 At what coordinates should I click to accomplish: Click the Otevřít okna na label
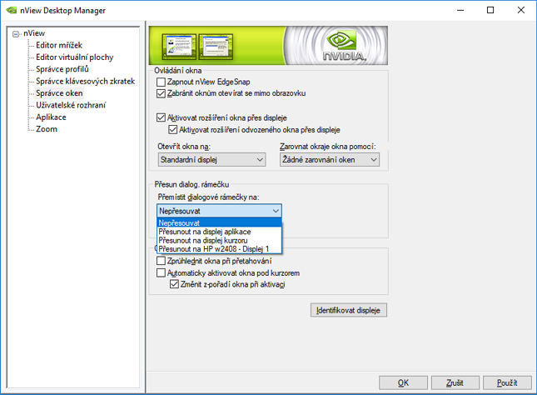pyautogui.click(x=184, y=147)
